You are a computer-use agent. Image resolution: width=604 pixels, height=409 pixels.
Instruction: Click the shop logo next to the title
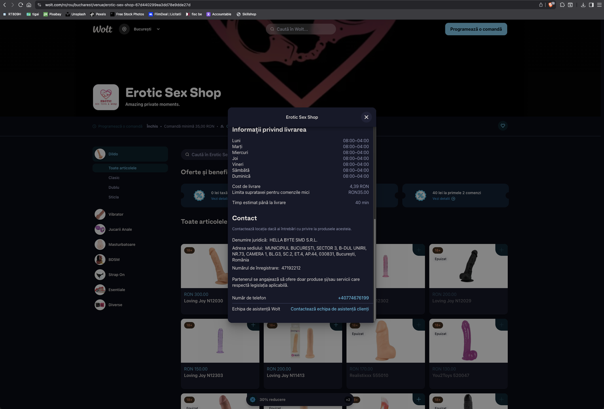pyautogui.click(x=106, y=97)
